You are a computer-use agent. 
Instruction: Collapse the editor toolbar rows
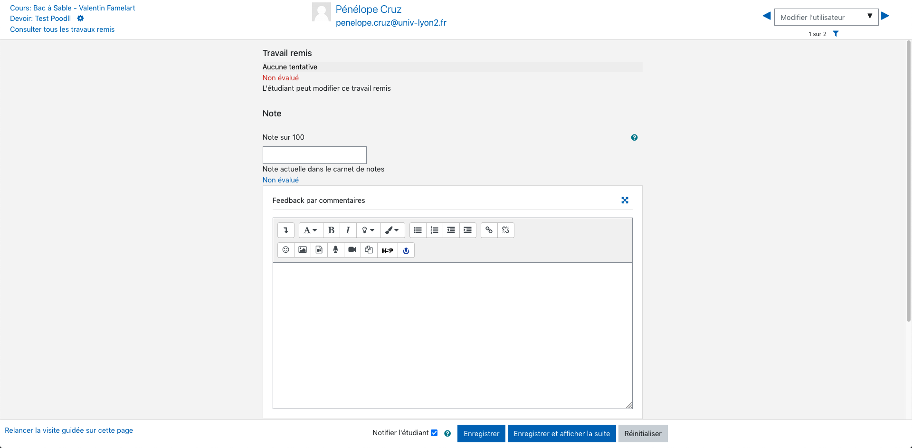pos(285,230)
